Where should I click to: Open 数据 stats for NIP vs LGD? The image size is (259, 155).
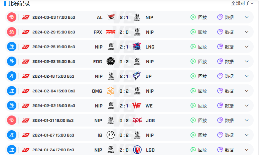[226, 150]
